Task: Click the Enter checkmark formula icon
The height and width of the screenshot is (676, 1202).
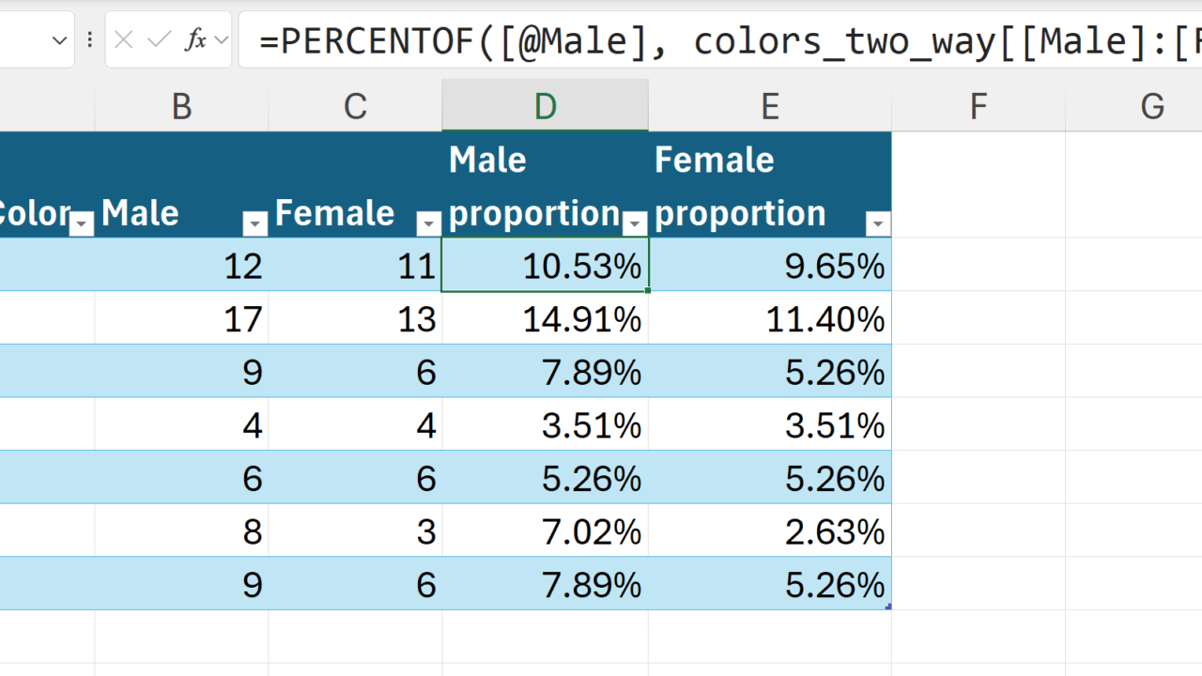Action: tap(160, 39)
